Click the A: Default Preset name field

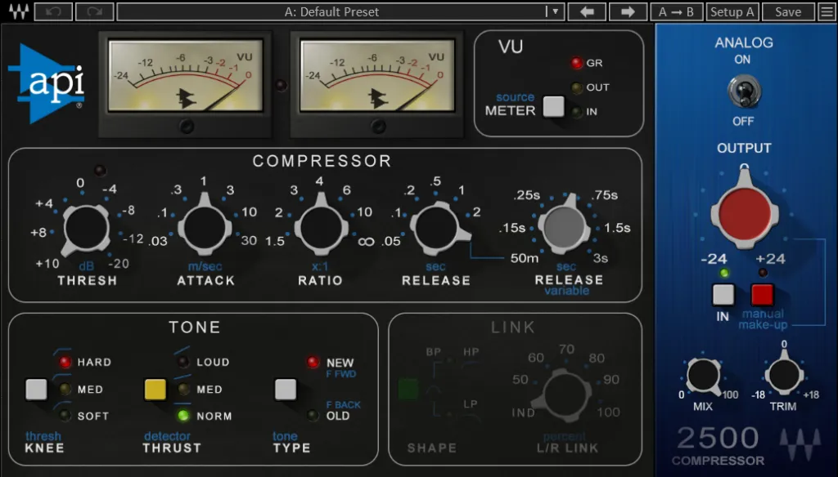point(331,11)
